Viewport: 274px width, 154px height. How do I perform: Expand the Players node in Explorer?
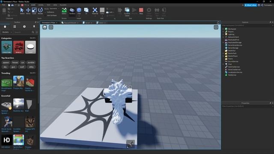(x=223, y=32)
